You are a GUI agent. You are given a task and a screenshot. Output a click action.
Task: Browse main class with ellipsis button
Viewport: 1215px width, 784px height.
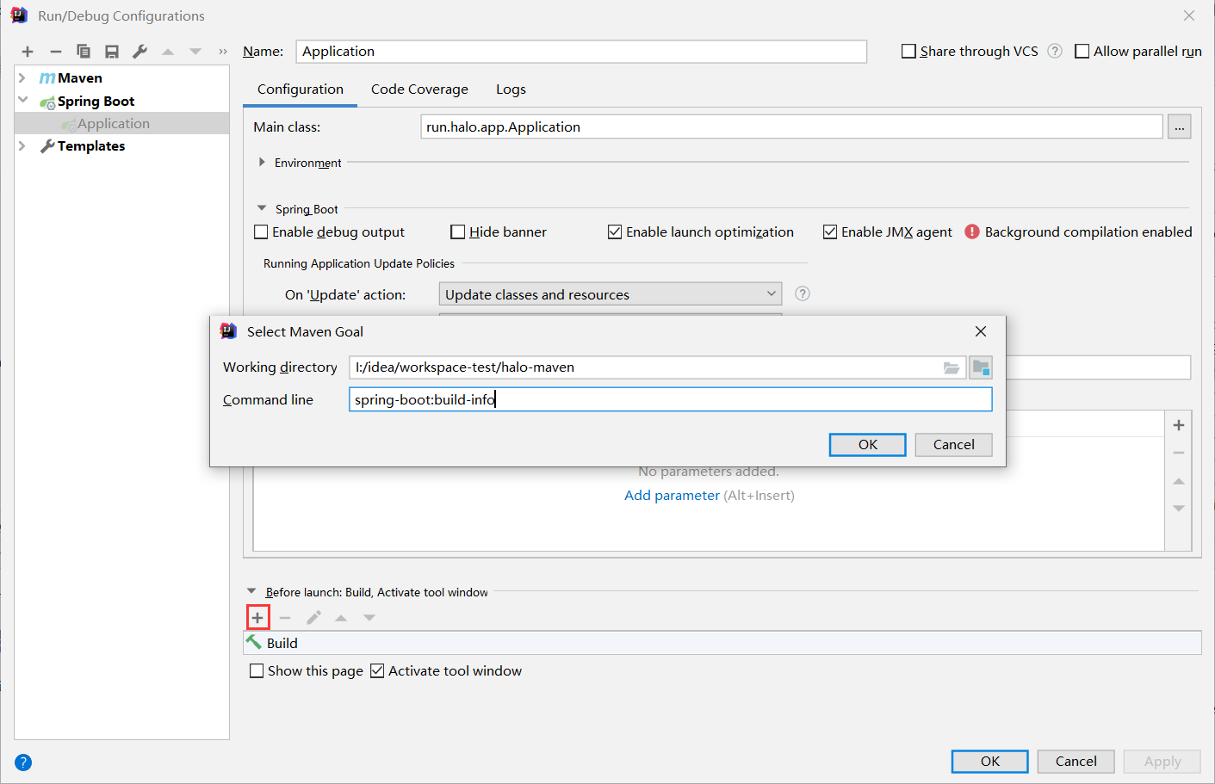click(1179, 127)
